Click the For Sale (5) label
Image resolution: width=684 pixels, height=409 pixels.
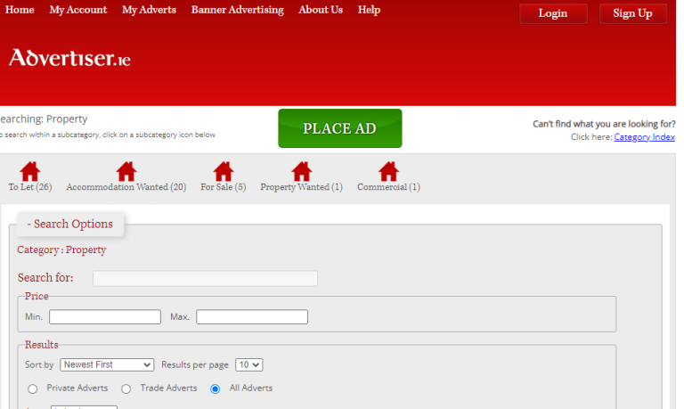point(224,187)
